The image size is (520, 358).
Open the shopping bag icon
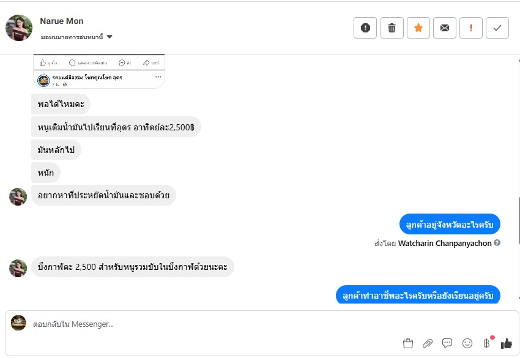(408, 343)
